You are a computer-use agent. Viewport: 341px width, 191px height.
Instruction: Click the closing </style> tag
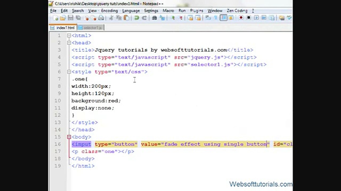click(85, 123)
